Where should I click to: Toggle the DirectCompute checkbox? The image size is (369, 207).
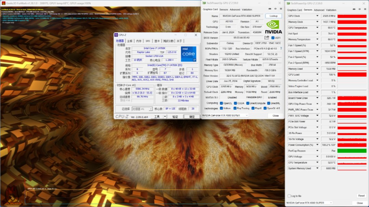248,103
